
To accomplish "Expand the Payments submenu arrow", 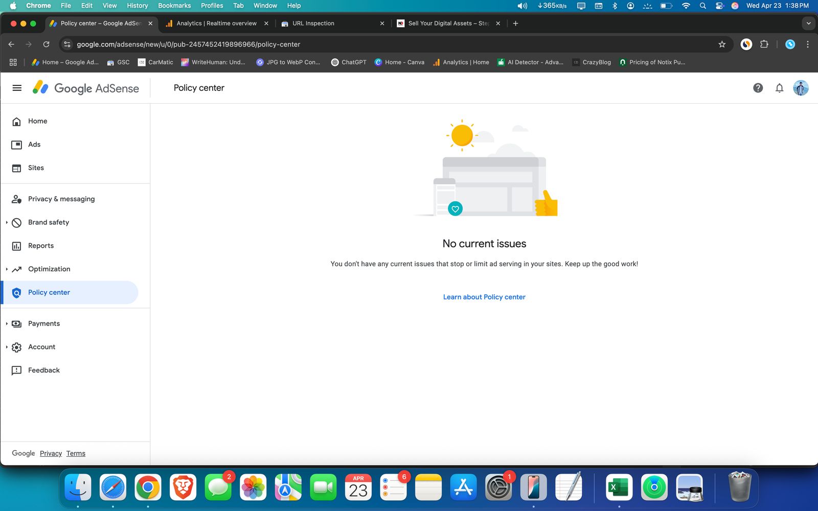I will coord(7,323).
